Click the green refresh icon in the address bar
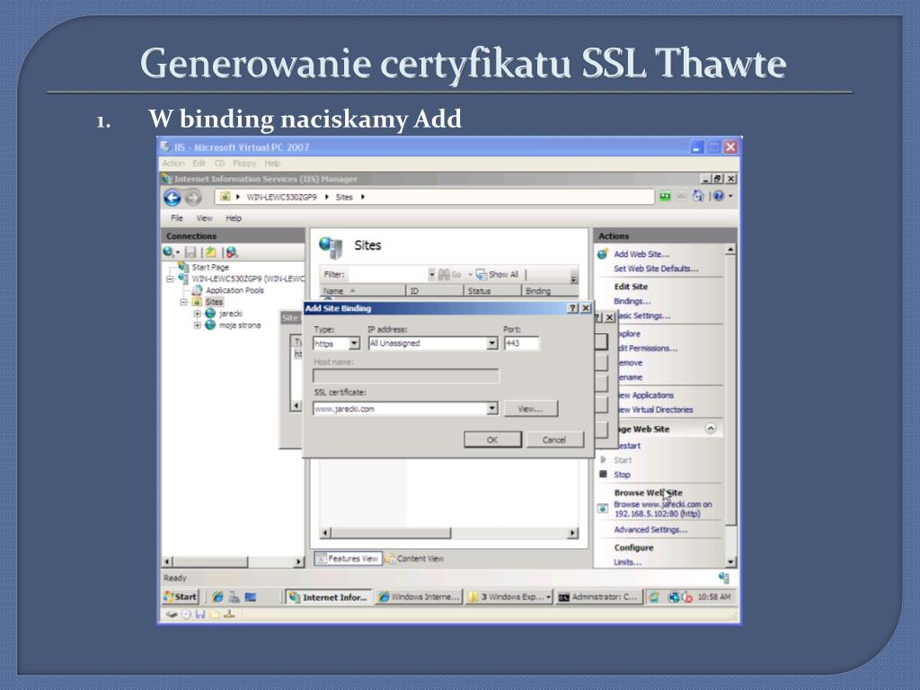 click(x=665, y=196)
